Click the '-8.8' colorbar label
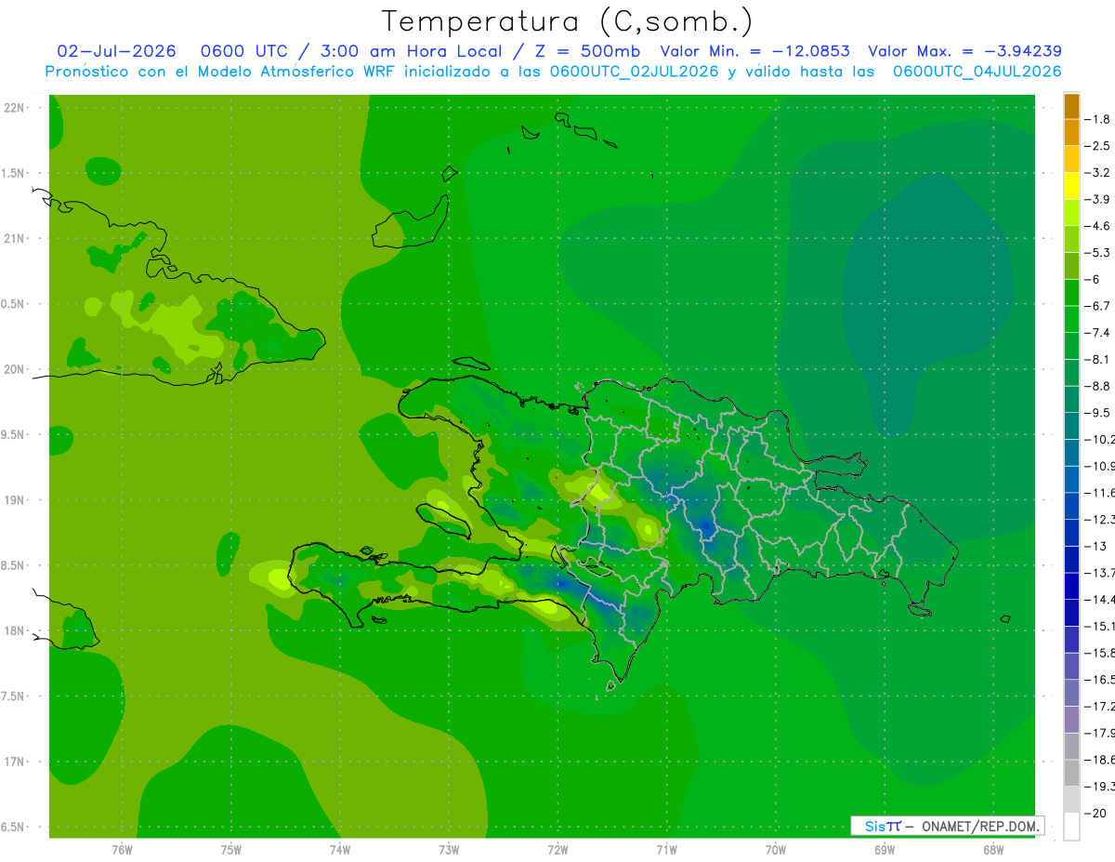Viewport: 1115px width, 862px height. tap(1098, 386)
